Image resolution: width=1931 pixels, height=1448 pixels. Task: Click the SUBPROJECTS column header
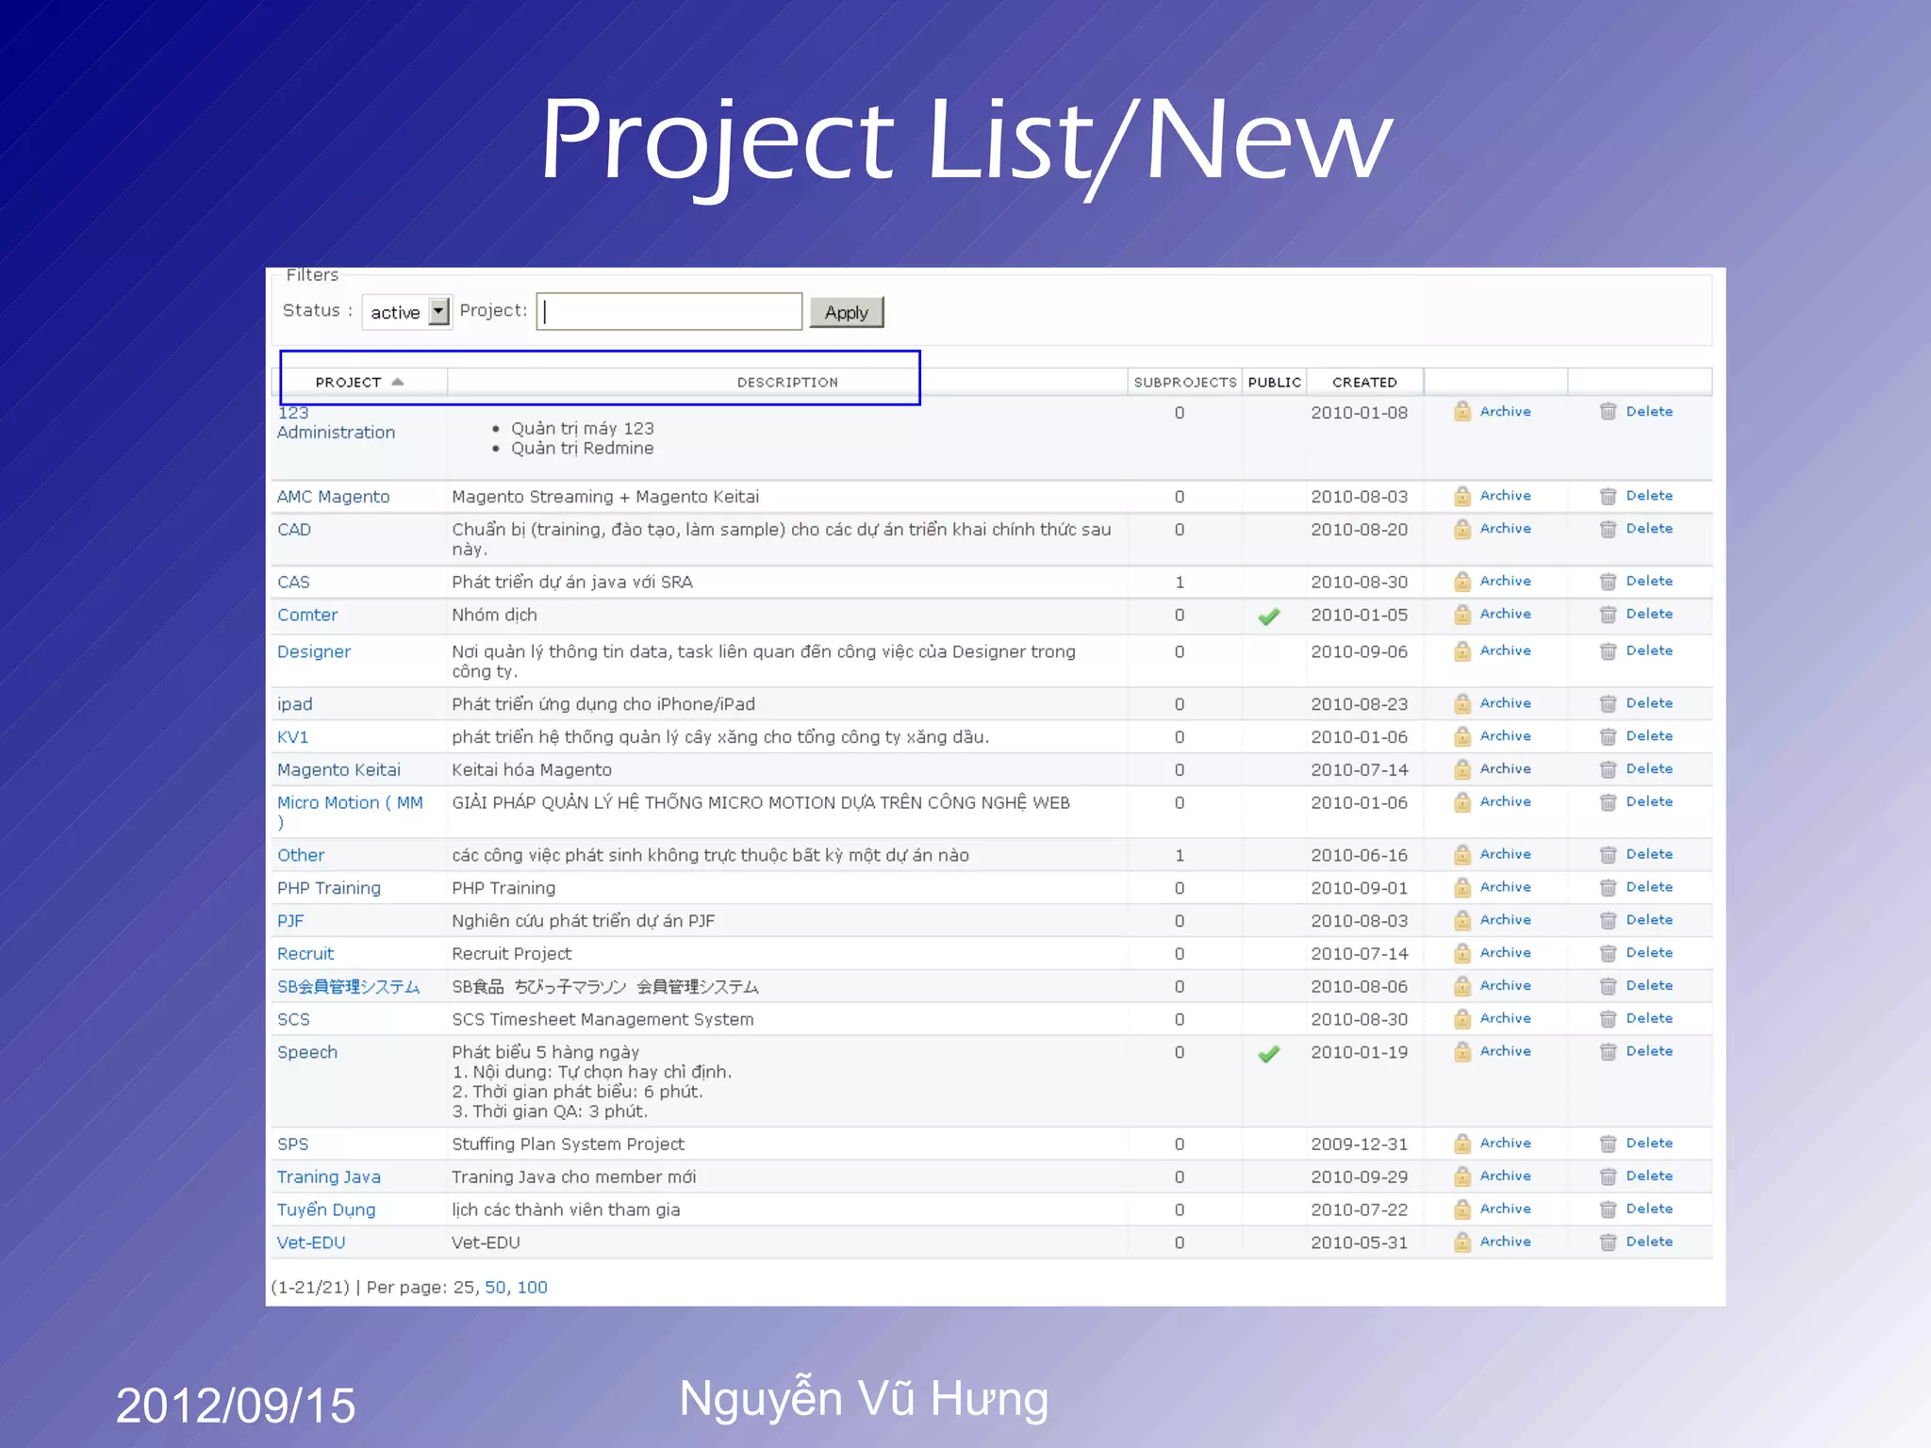(x=1184, y=382)
